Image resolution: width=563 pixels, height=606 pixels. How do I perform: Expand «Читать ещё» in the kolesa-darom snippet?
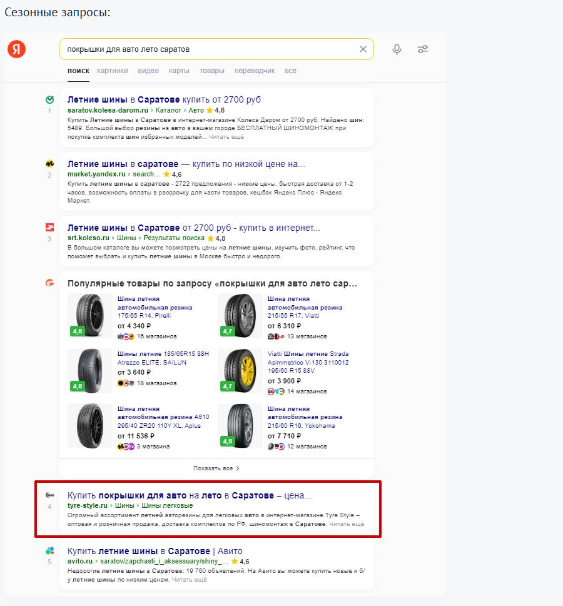click(x=226, y=137)
